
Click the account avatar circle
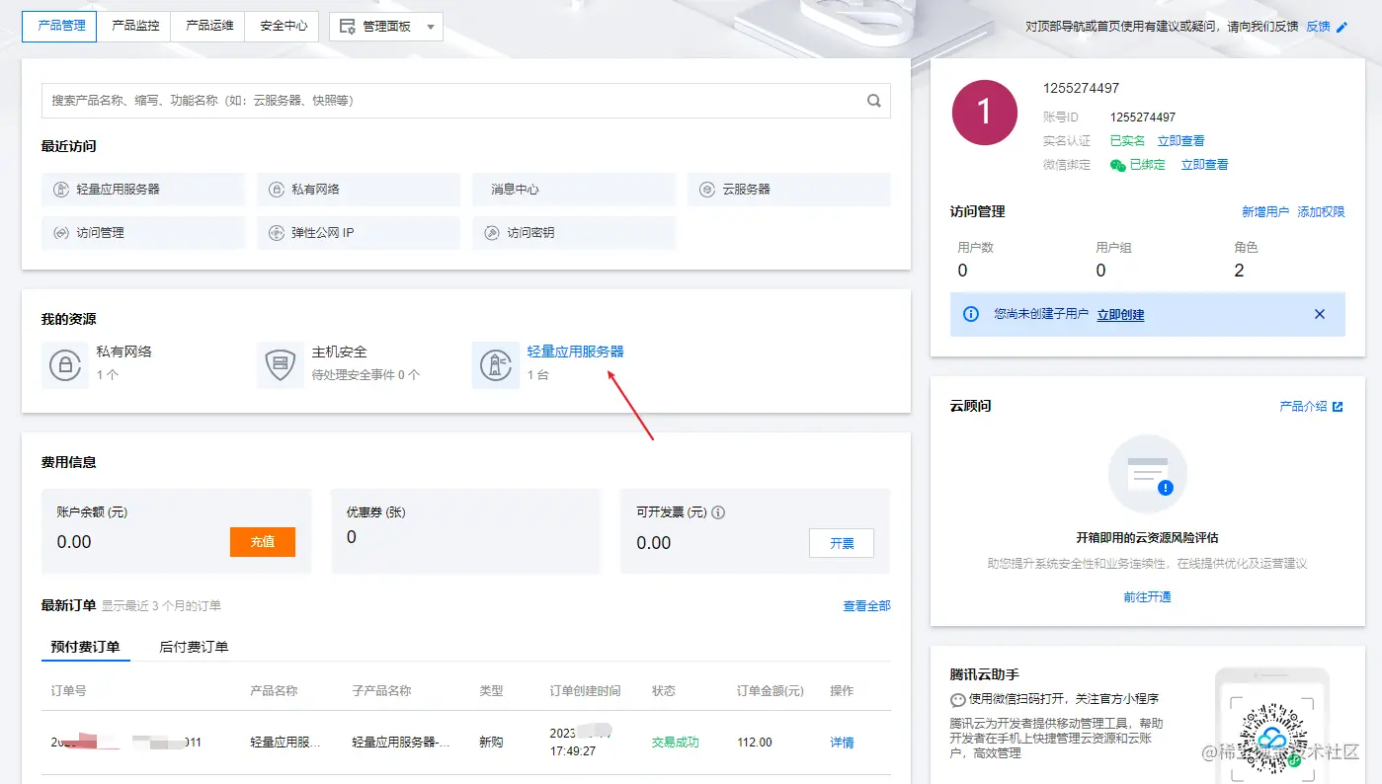click(984, 113)
